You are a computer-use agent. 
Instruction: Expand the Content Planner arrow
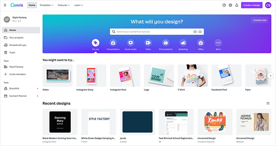(38, 96)
